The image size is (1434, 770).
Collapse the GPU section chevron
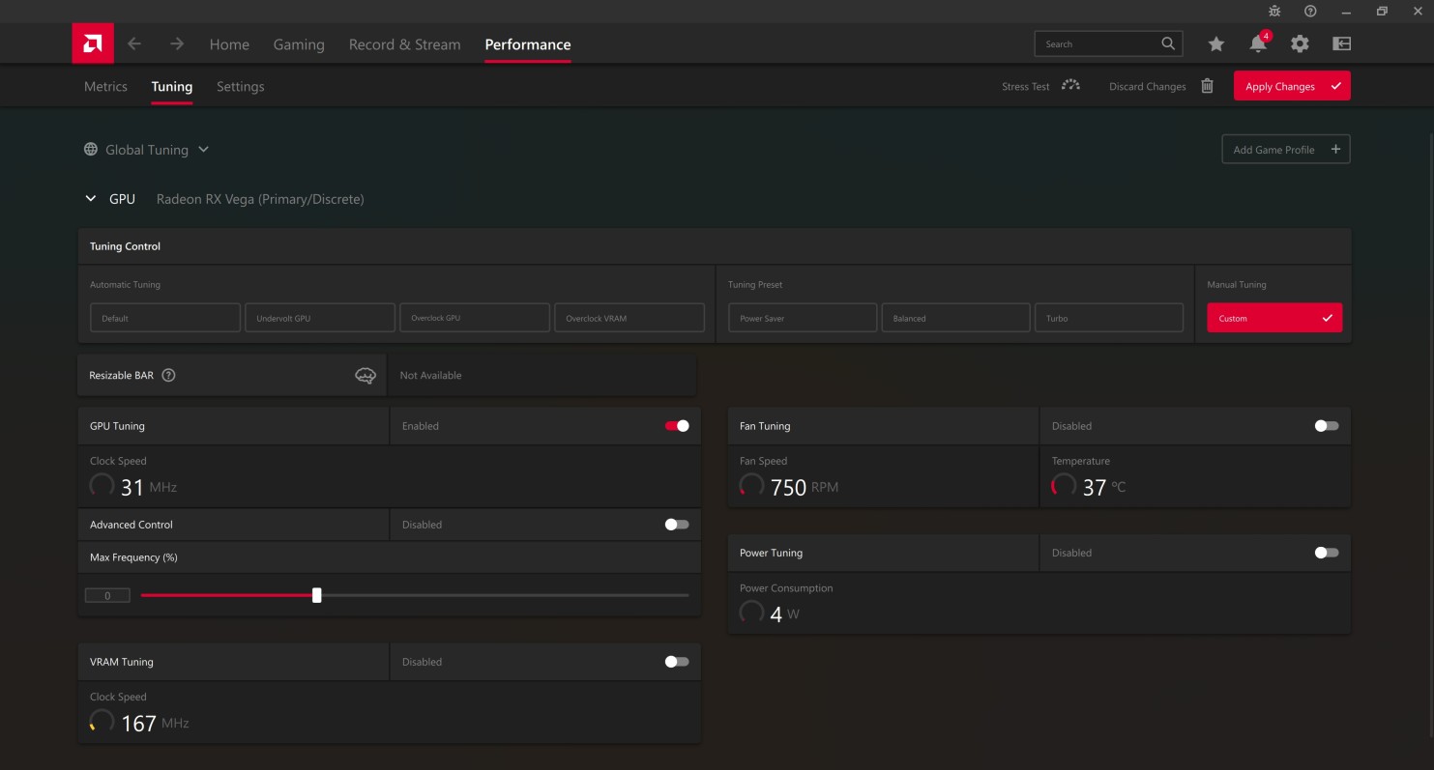91,199
